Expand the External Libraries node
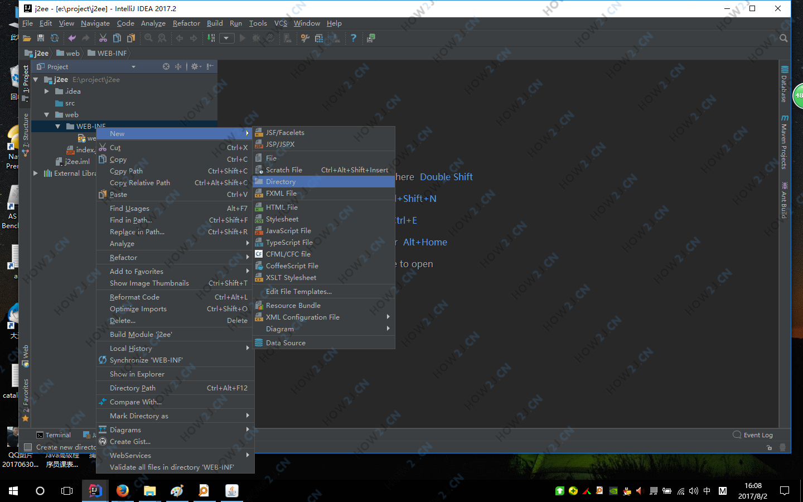 36,173
